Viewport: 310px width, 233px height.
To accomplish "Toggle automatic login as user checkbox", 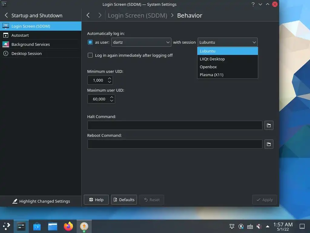I will [x=90, y=42].
